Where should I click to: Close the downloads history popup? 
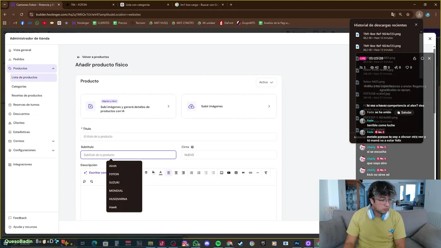click(x=416, y=25)
